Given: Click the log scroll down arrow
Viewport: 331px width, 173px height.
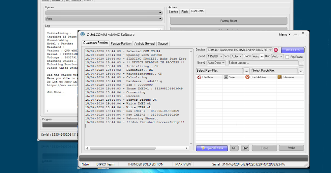Looking at the screenshot, I should (x=191, y=144).
